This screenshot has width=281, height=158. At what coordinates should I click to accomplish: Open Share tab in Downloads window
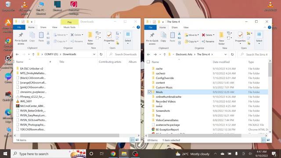tap(43, 27)
